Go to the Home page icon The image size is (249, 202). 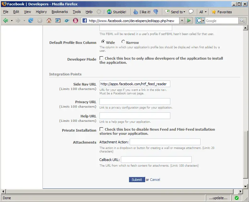tap(49, 21)
